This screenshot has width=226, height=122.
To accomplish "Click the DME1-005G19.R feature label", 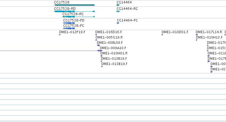I will [109, 37].
